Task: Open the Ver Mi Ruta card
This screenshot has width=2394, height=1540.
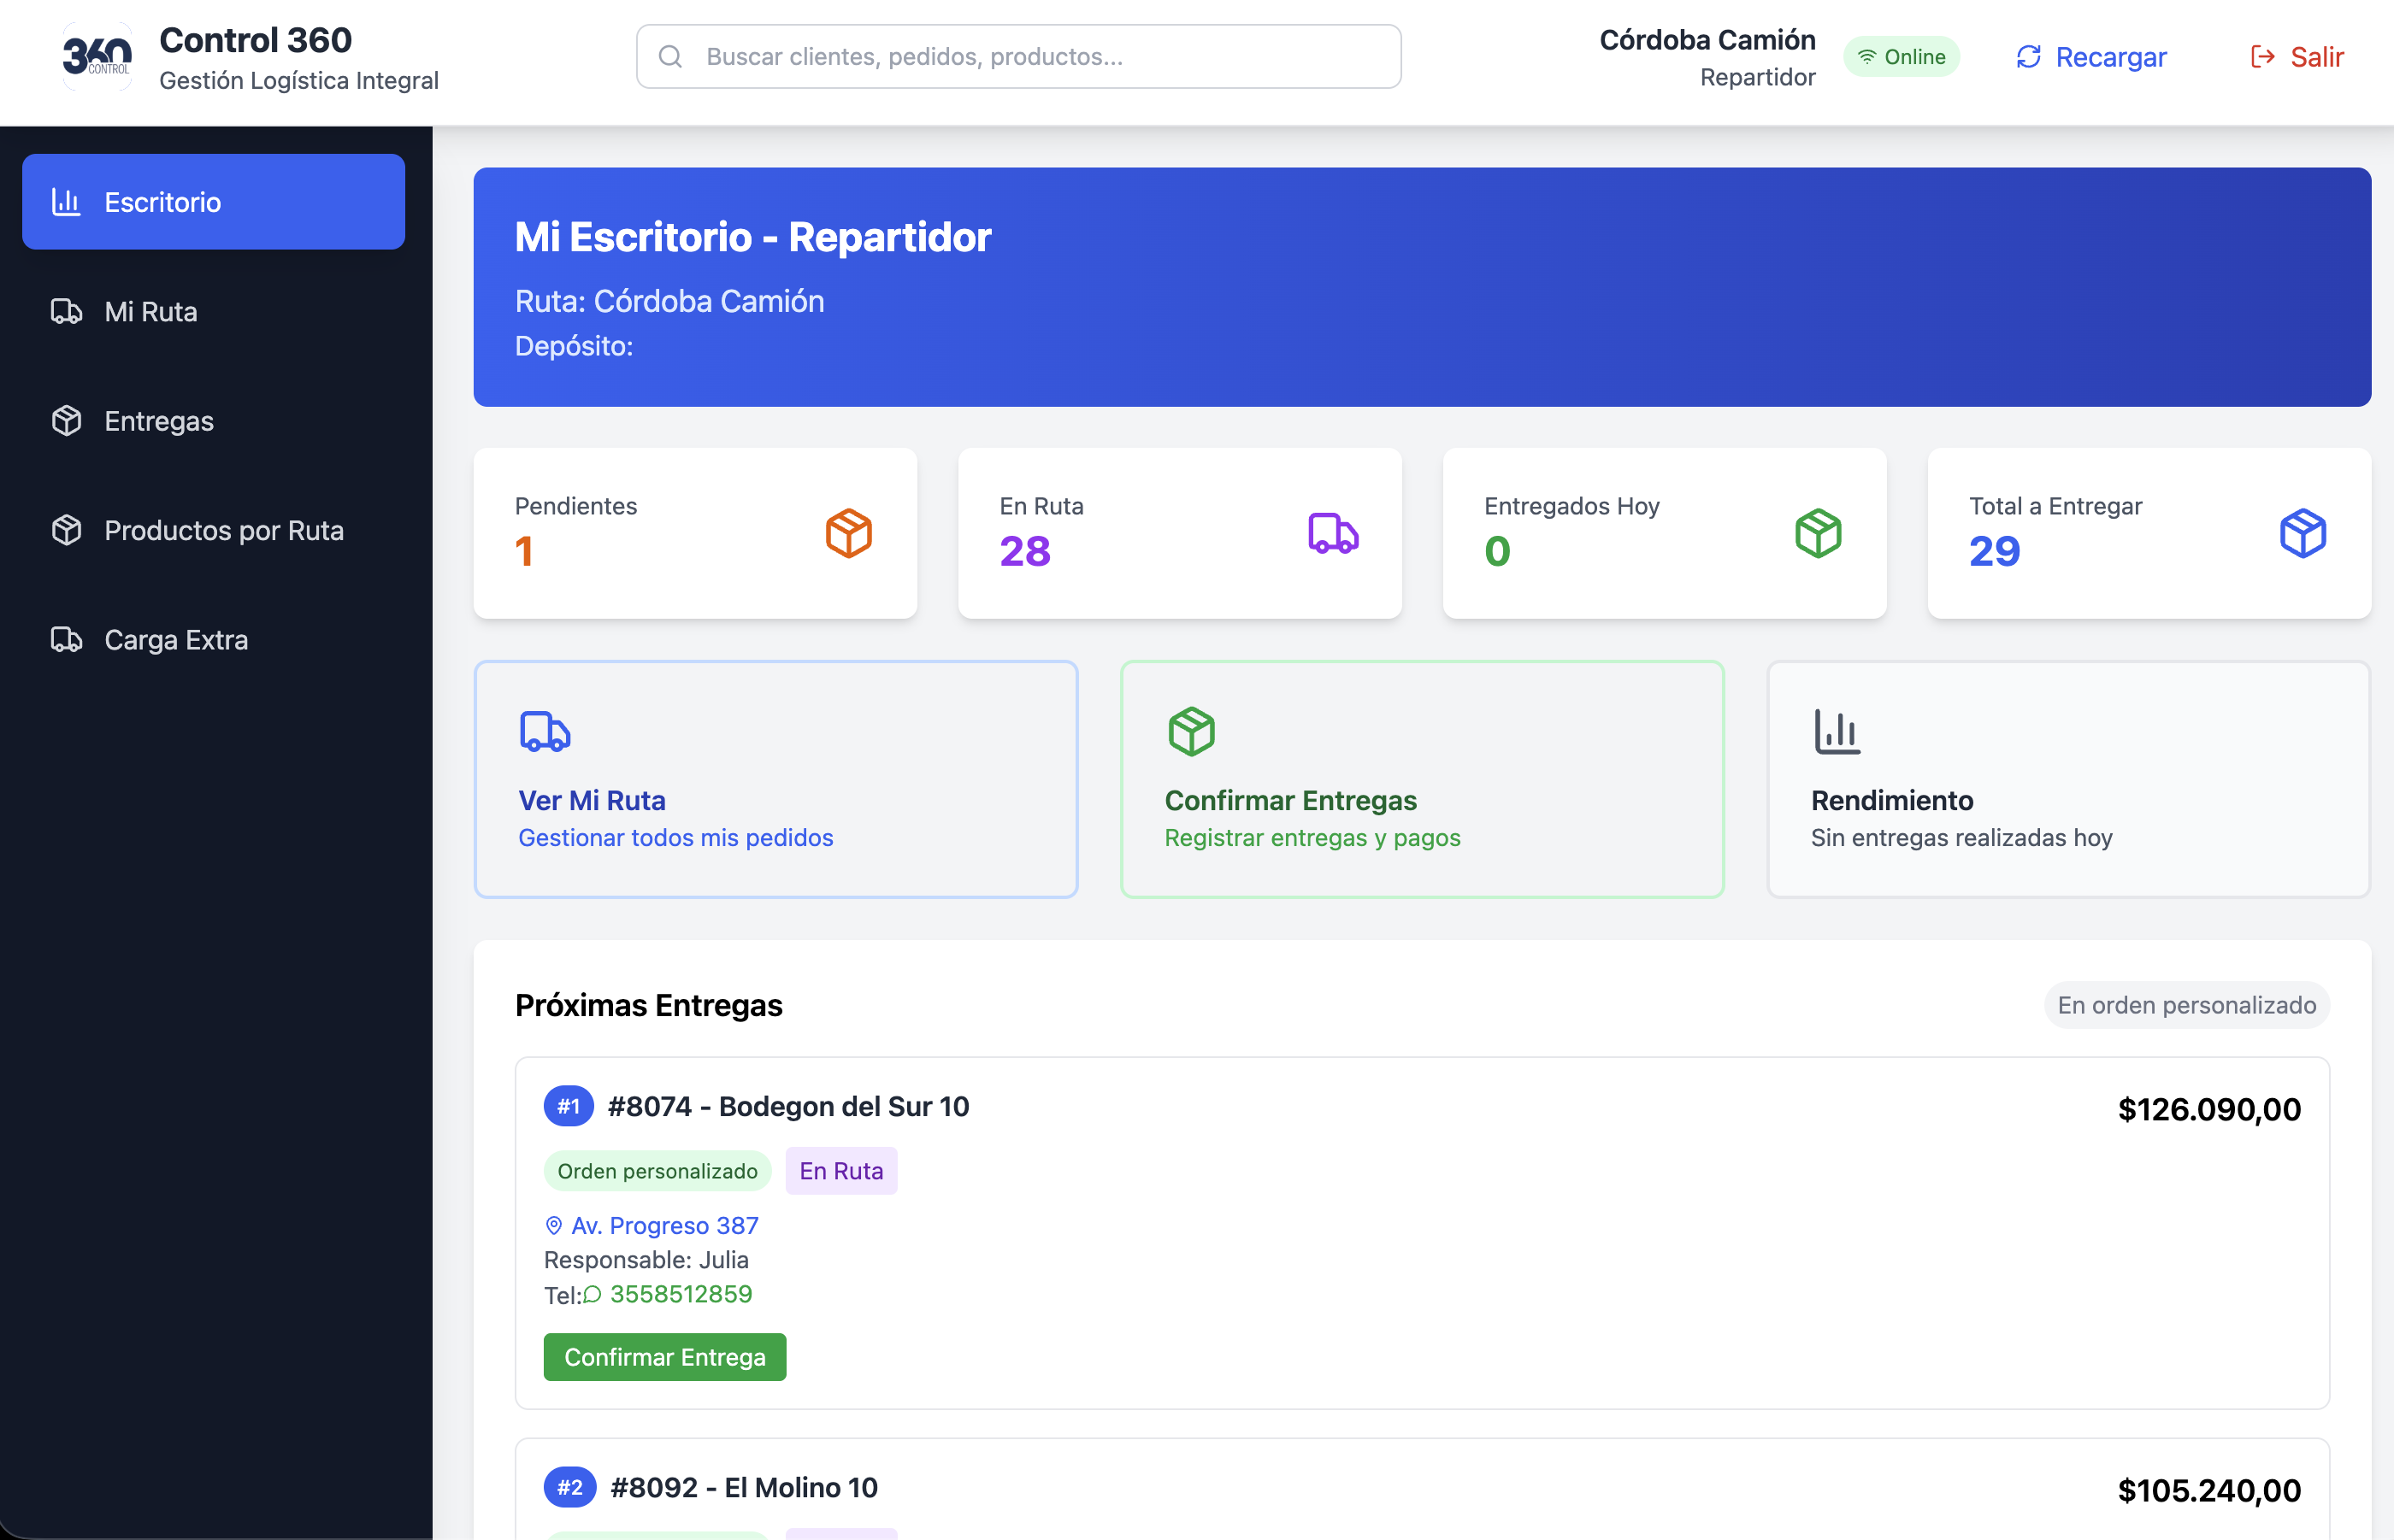Action: (775, 779)
